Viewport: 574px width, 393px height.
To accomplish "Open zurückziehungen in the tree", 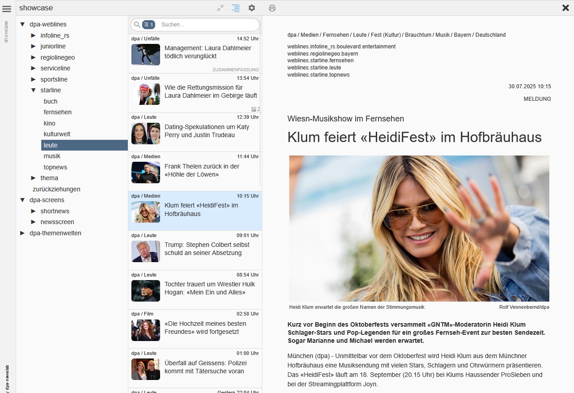I will point(57,189).
